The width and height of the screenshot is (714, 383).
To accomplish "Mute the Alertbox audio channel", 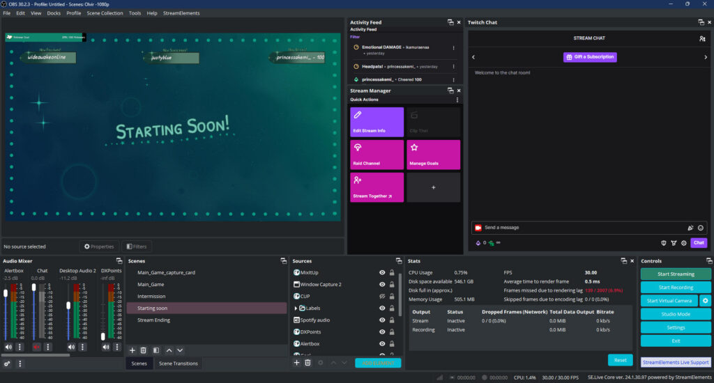I will [8, 347].
